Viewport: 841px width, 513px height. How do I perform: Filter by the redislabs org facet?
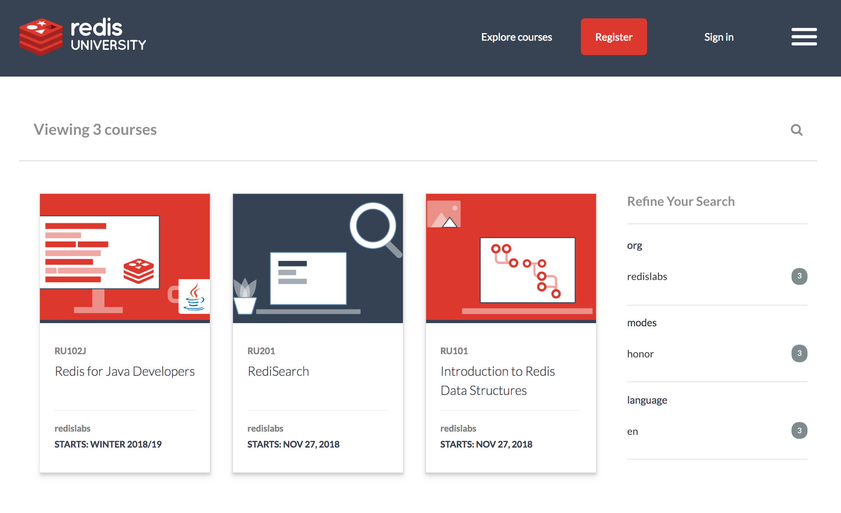pyautogui.click(x=647, y=276)
